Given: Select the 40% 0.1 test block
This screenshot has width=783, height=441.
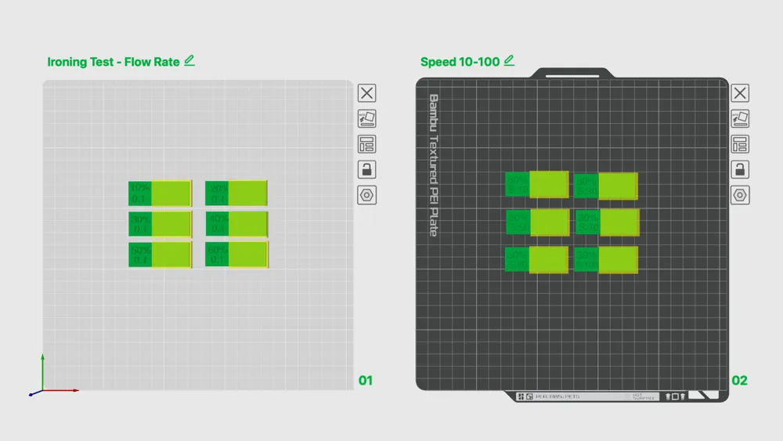Looking at the screenshot, I should [236, 224].
